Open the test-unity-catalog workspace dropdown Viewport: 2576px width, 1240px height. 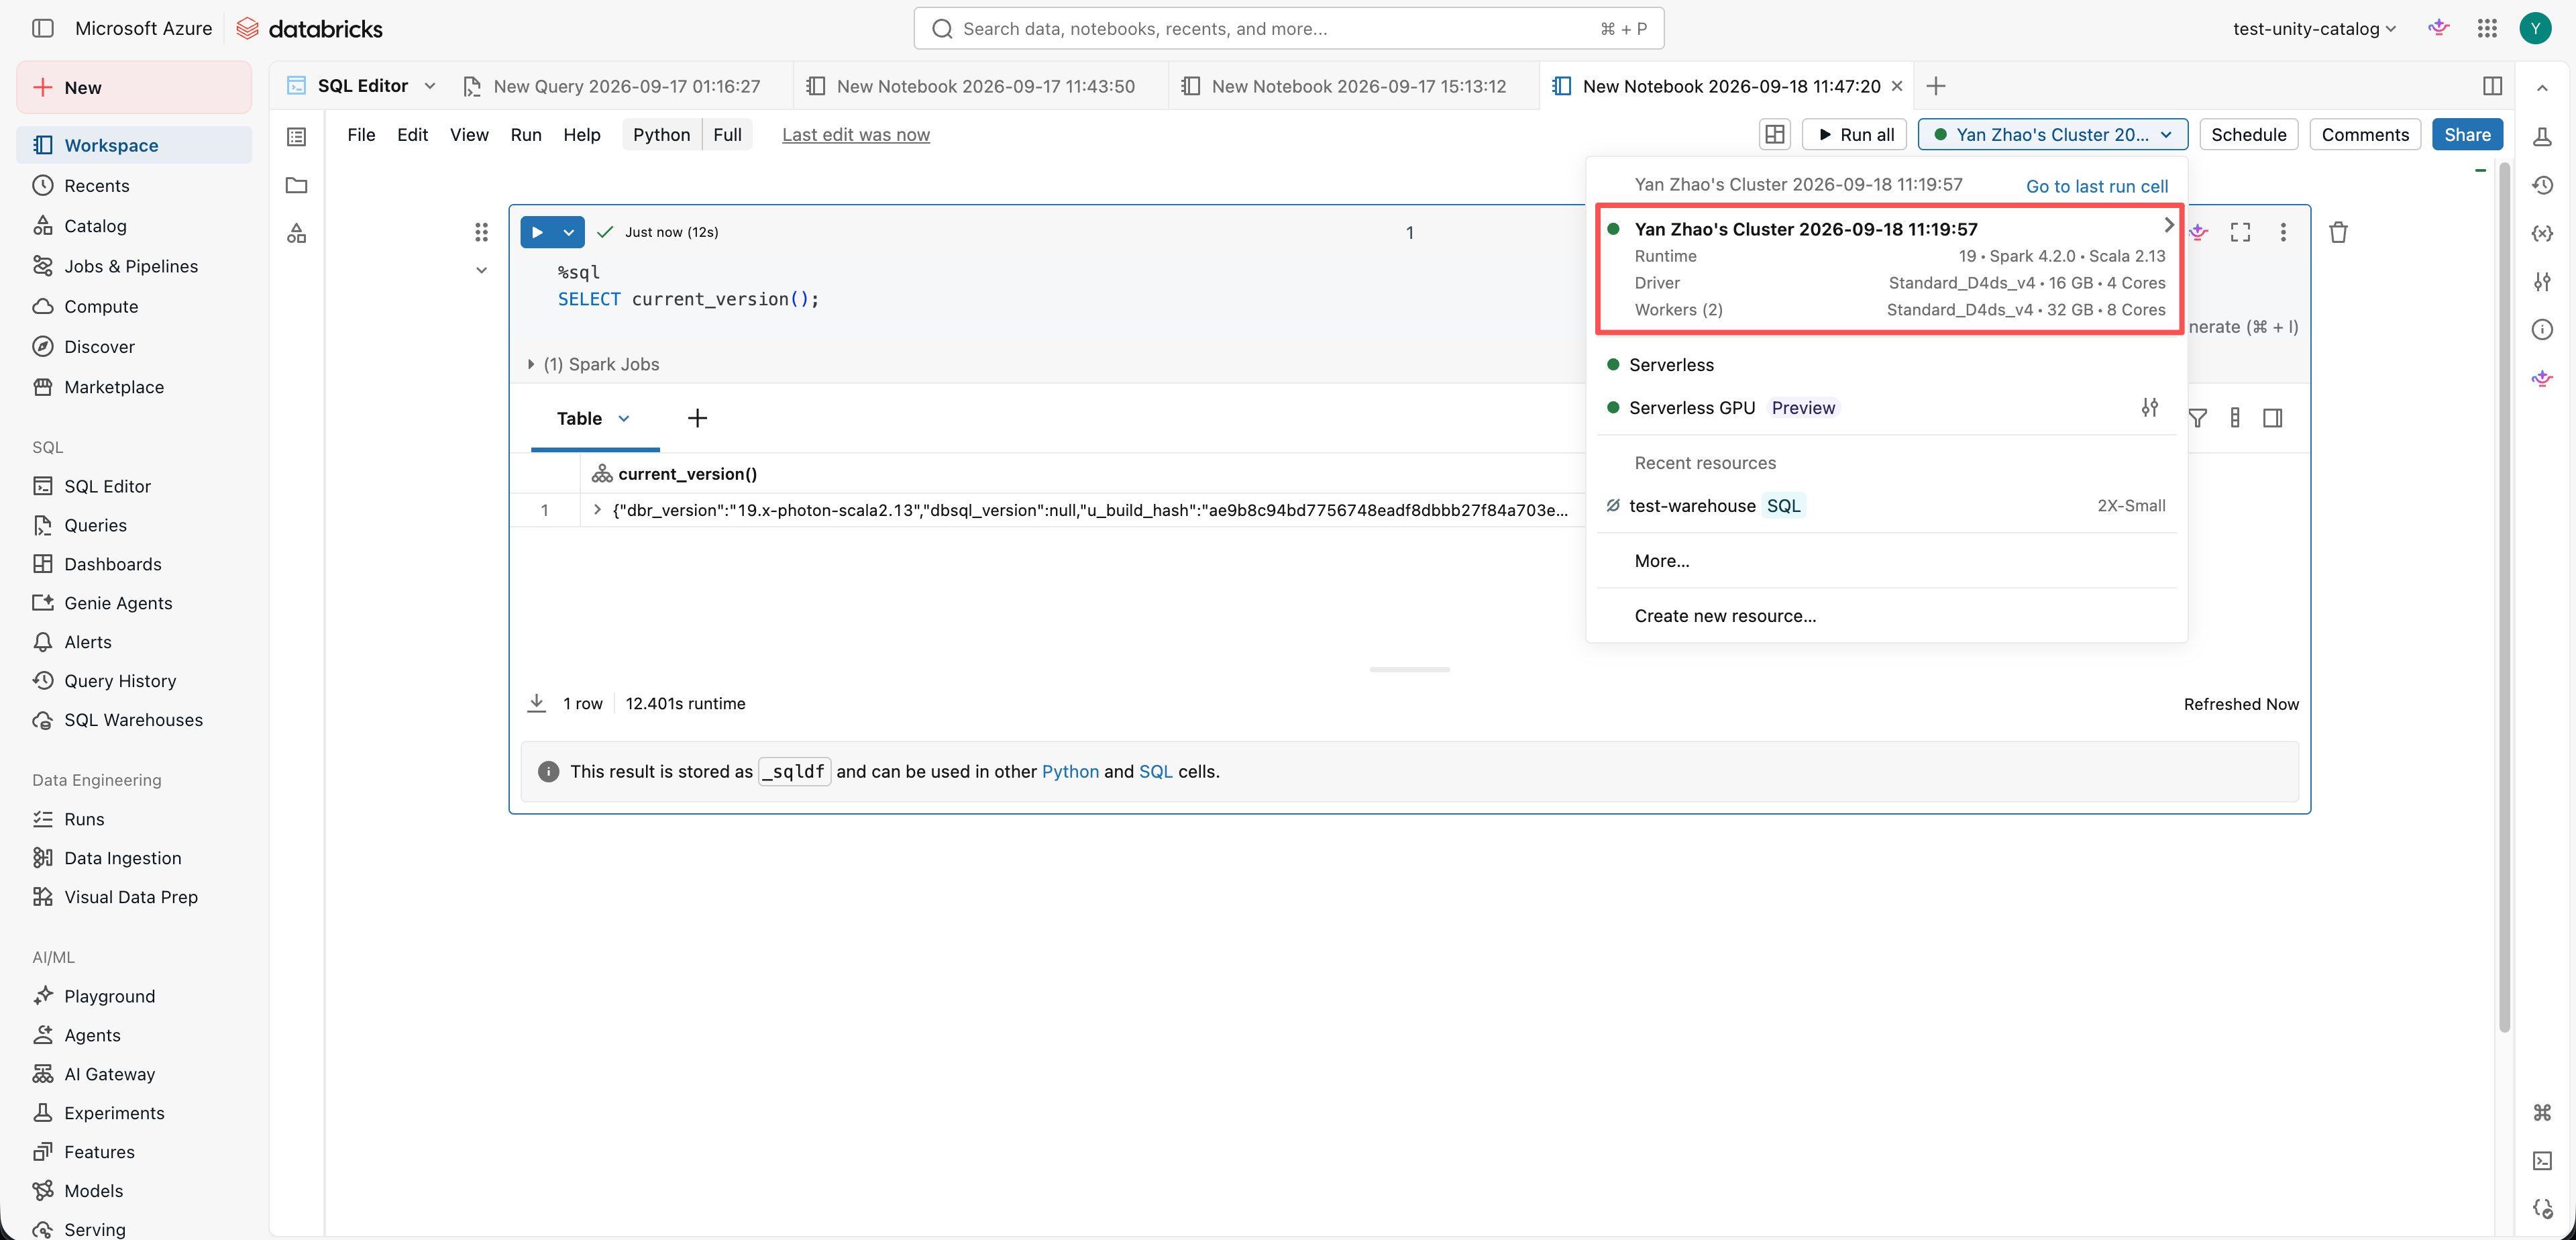tap(2314, 28)
